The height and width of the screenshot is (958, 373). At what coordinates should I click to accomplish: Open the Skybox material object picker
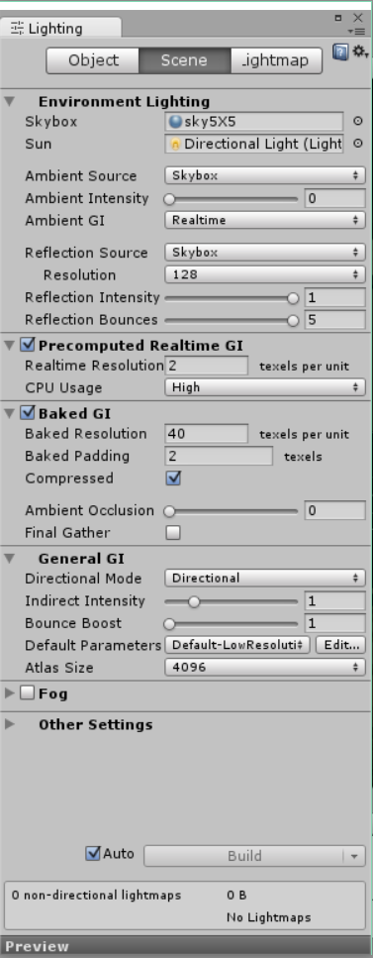point(358,122)
